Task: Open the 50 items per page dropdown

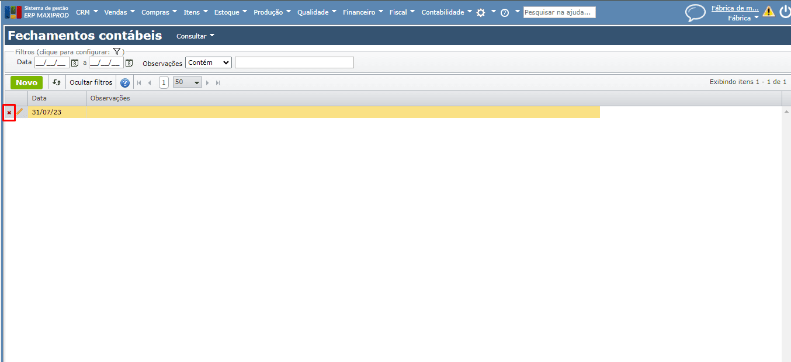Action: pos(187,82)
